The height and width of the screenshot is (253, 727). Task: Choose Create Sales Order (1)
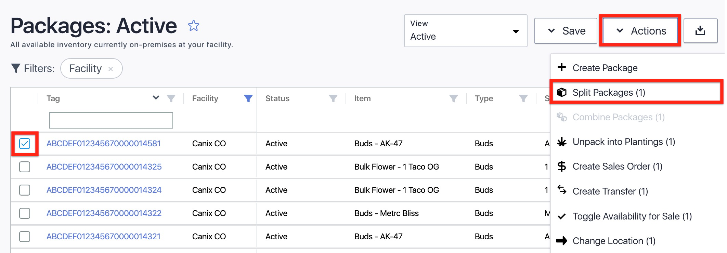637,166
